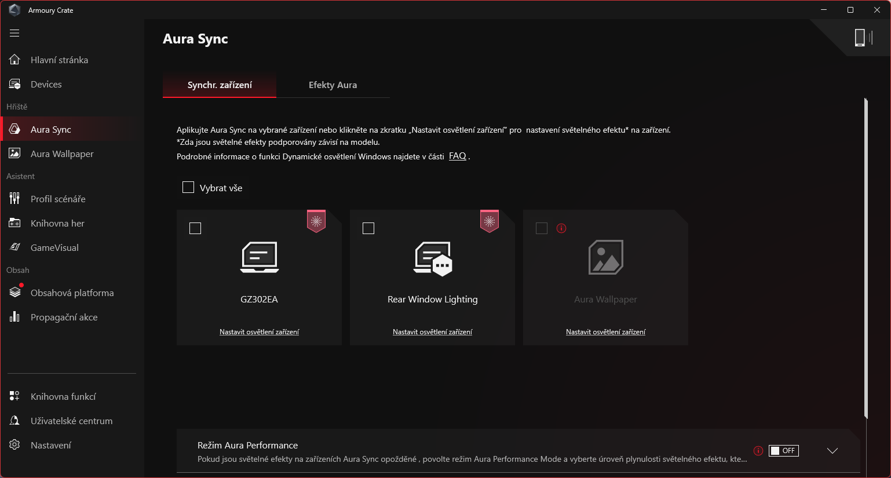Click the Knihovna her icon
891x478 pixels.
click(14, 223)
